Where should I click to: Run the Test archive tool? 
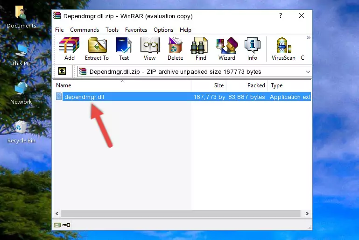click(x=124, y=49)
